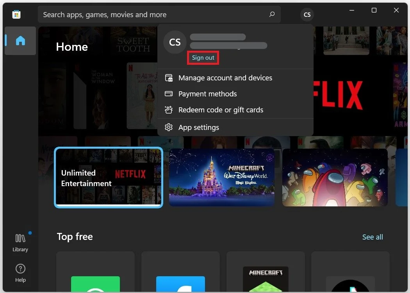410x293 pixels.
Task: Click in the search apps input field
Action: [x=159, y=14]
